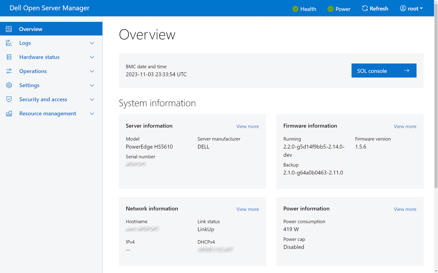The height and width of the screenshot is (273, 438).
Task: Click the manufacturer value DELL
Action: (x=203, y=147)
